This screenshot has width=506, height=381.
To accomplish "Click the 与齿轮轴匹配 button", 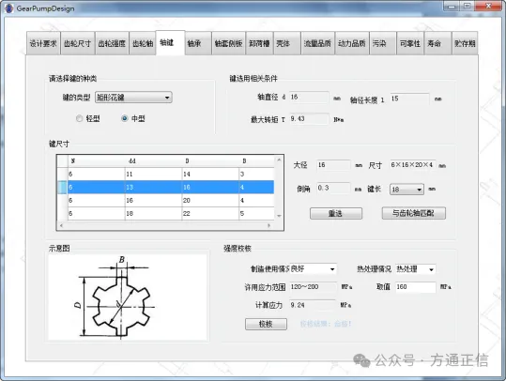I will pos(414,213).
